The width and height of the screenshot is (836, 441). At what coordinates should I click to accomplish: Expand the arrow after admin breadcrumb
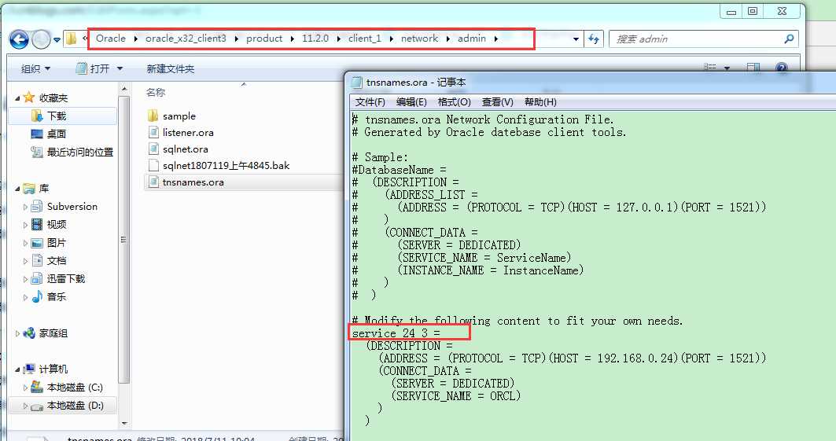(496, 39)
